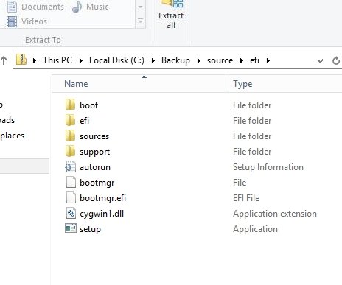The height and width of the screenshot is (285, 342).
Task: Expand the Extract To gallery more arrow
Action: [140, 21]
